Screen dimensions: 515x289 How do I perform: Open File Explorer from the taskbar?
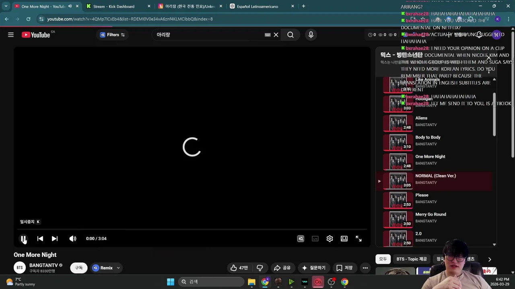(x=251, y=282)
